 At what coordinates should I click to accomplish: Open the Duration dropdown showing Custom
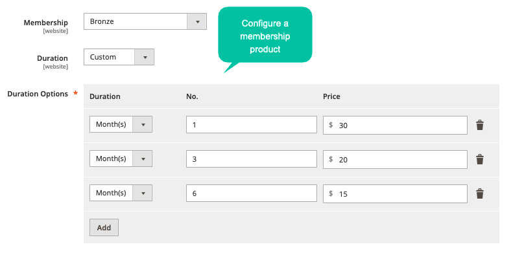(x=119, y=57)
